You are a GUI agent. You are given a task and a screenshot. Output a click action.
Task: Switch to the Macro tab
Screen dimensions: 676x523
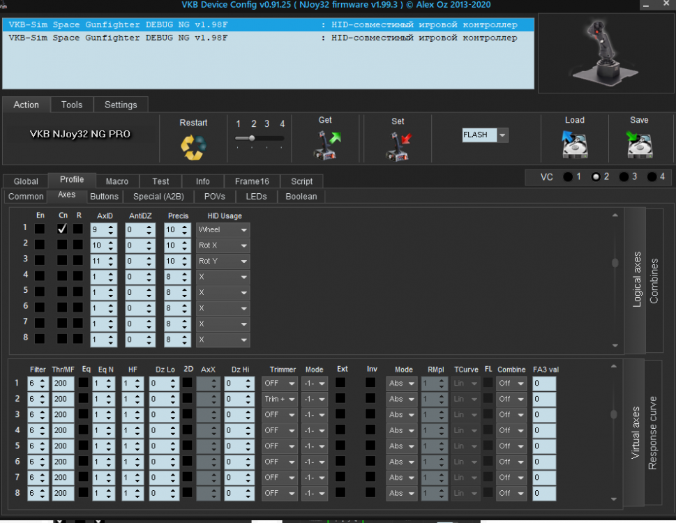117,181
